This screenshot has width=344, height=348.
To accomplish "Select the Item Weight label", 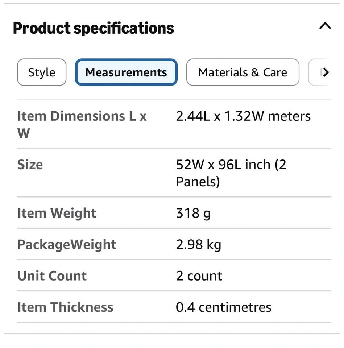I will pos(57,213).
